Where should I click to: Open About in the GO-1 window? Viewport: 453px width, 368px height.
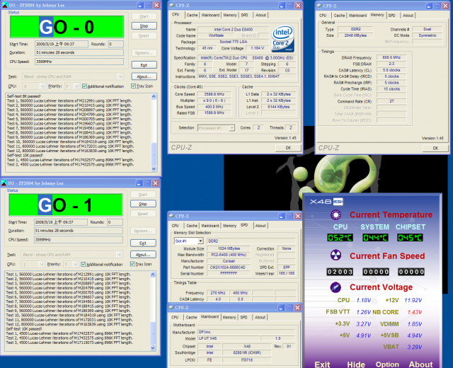click(143, 255)
